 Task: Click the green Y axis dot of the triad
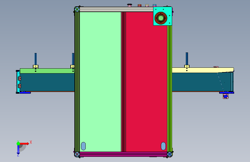click(18, 144)
